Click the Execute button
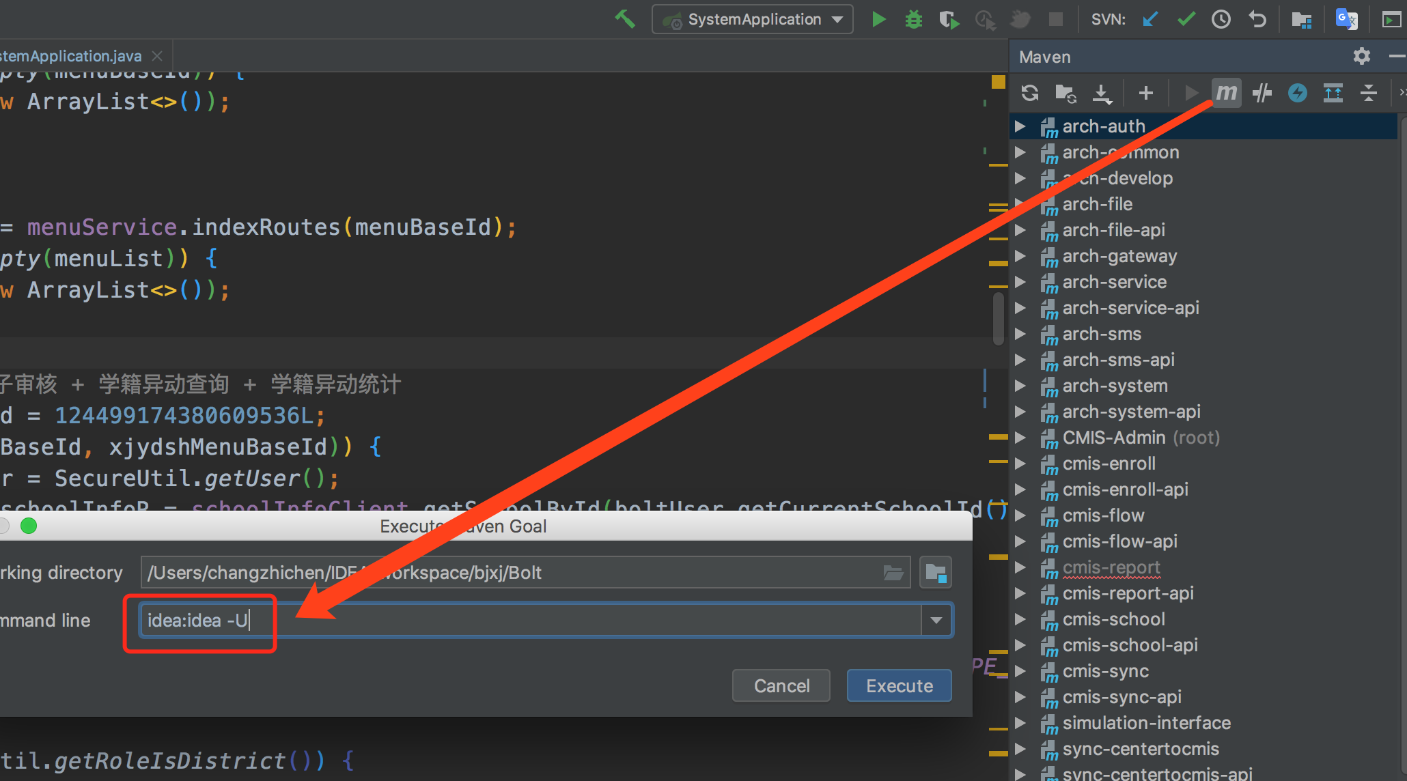This screenshot has height=781, width=1407. (x=900, y=685)
